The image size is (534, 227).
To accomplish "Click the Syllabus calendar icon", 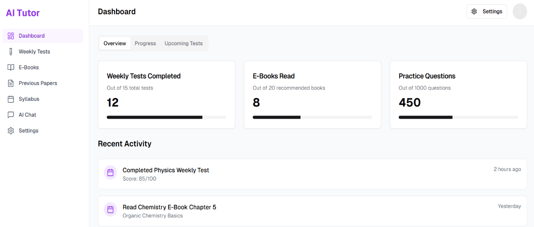I will [x=11, y=99].
